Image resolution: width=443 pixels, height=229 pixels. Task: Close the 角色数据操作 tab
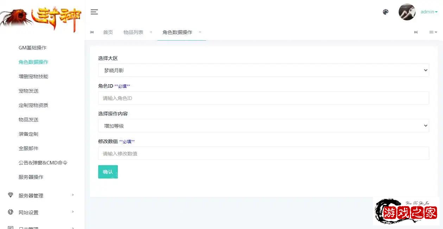(200, 32)
